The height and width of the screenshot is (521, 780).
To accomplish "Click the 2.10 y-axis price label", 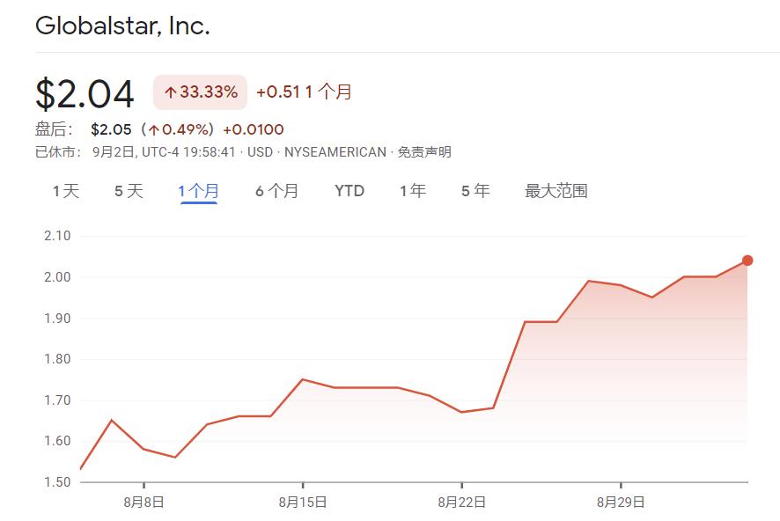I will pos(56,236).
